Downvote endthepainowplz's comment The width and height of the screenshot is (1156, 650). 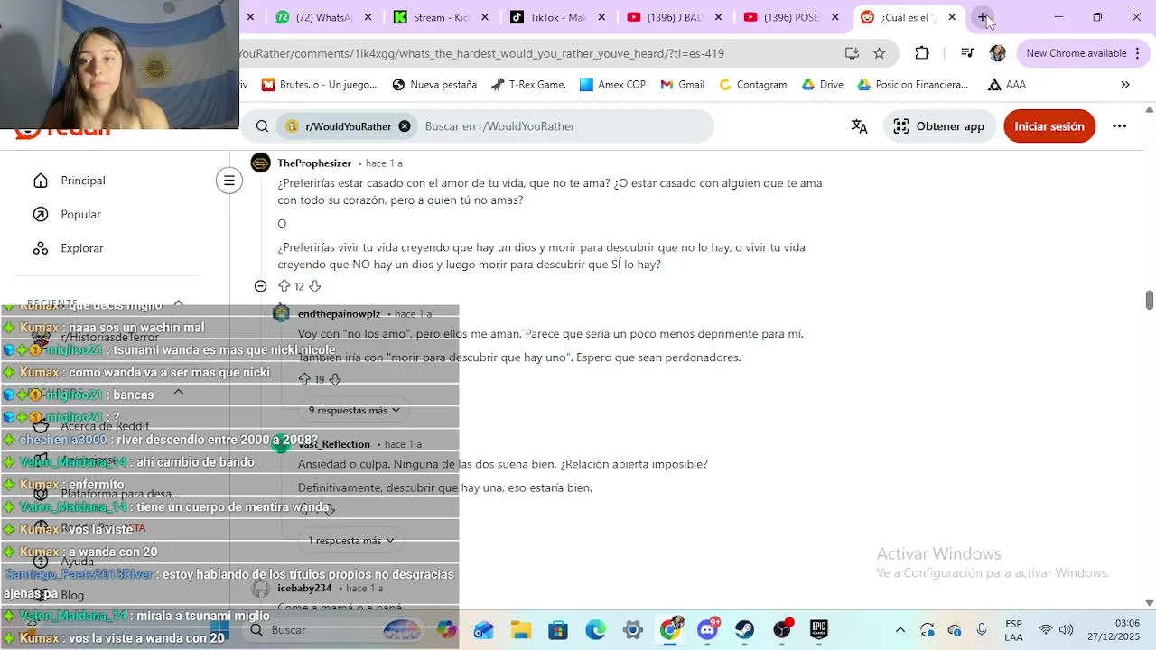click(x=335, y=379)
